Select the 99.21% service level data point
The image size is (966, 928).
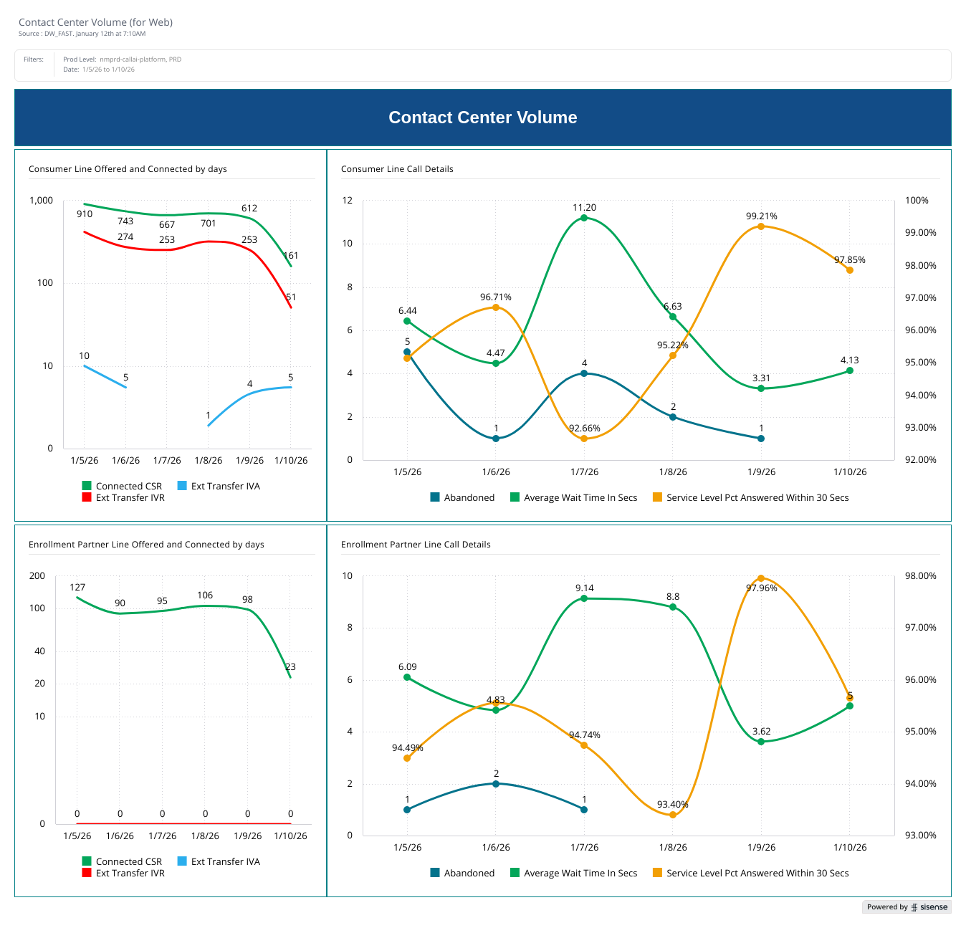pos(761,226)
